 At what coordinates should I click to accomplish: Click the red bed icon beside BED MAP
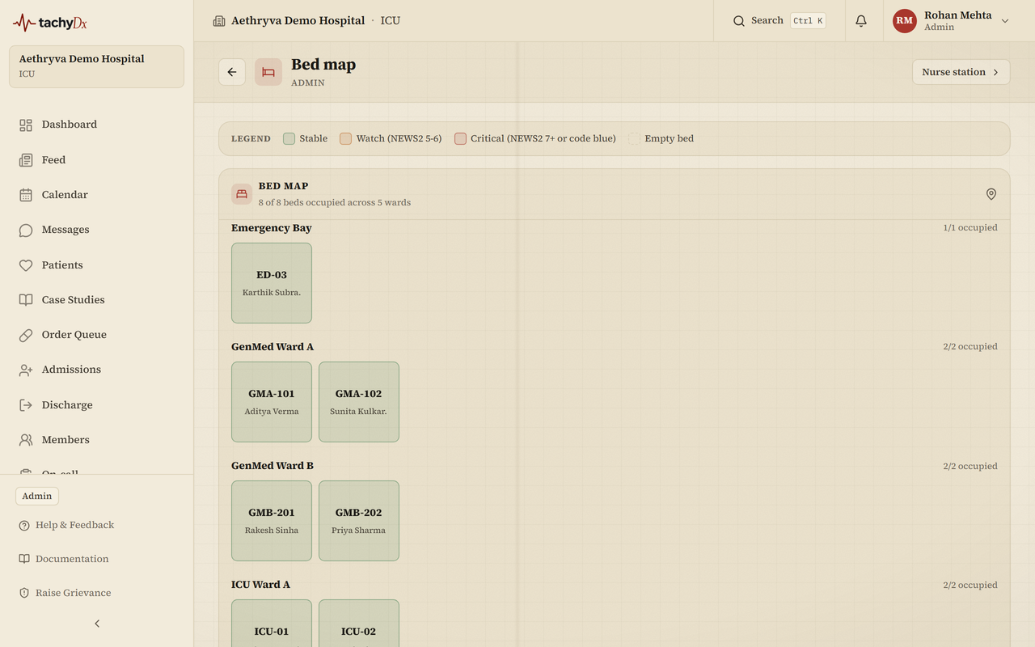tap(242, 194)
